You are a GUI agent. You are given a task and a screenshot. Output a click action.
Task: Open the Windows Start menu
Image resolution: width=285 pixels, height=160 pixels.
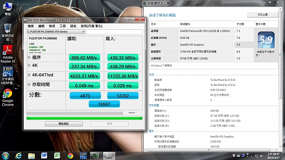pyautogui.click(x=6, y=156)
